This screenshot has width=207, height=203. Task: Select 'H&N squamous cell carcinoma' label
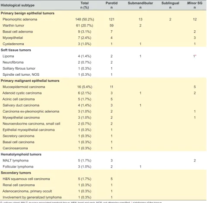pyautogui.click(x=26, y=179)
